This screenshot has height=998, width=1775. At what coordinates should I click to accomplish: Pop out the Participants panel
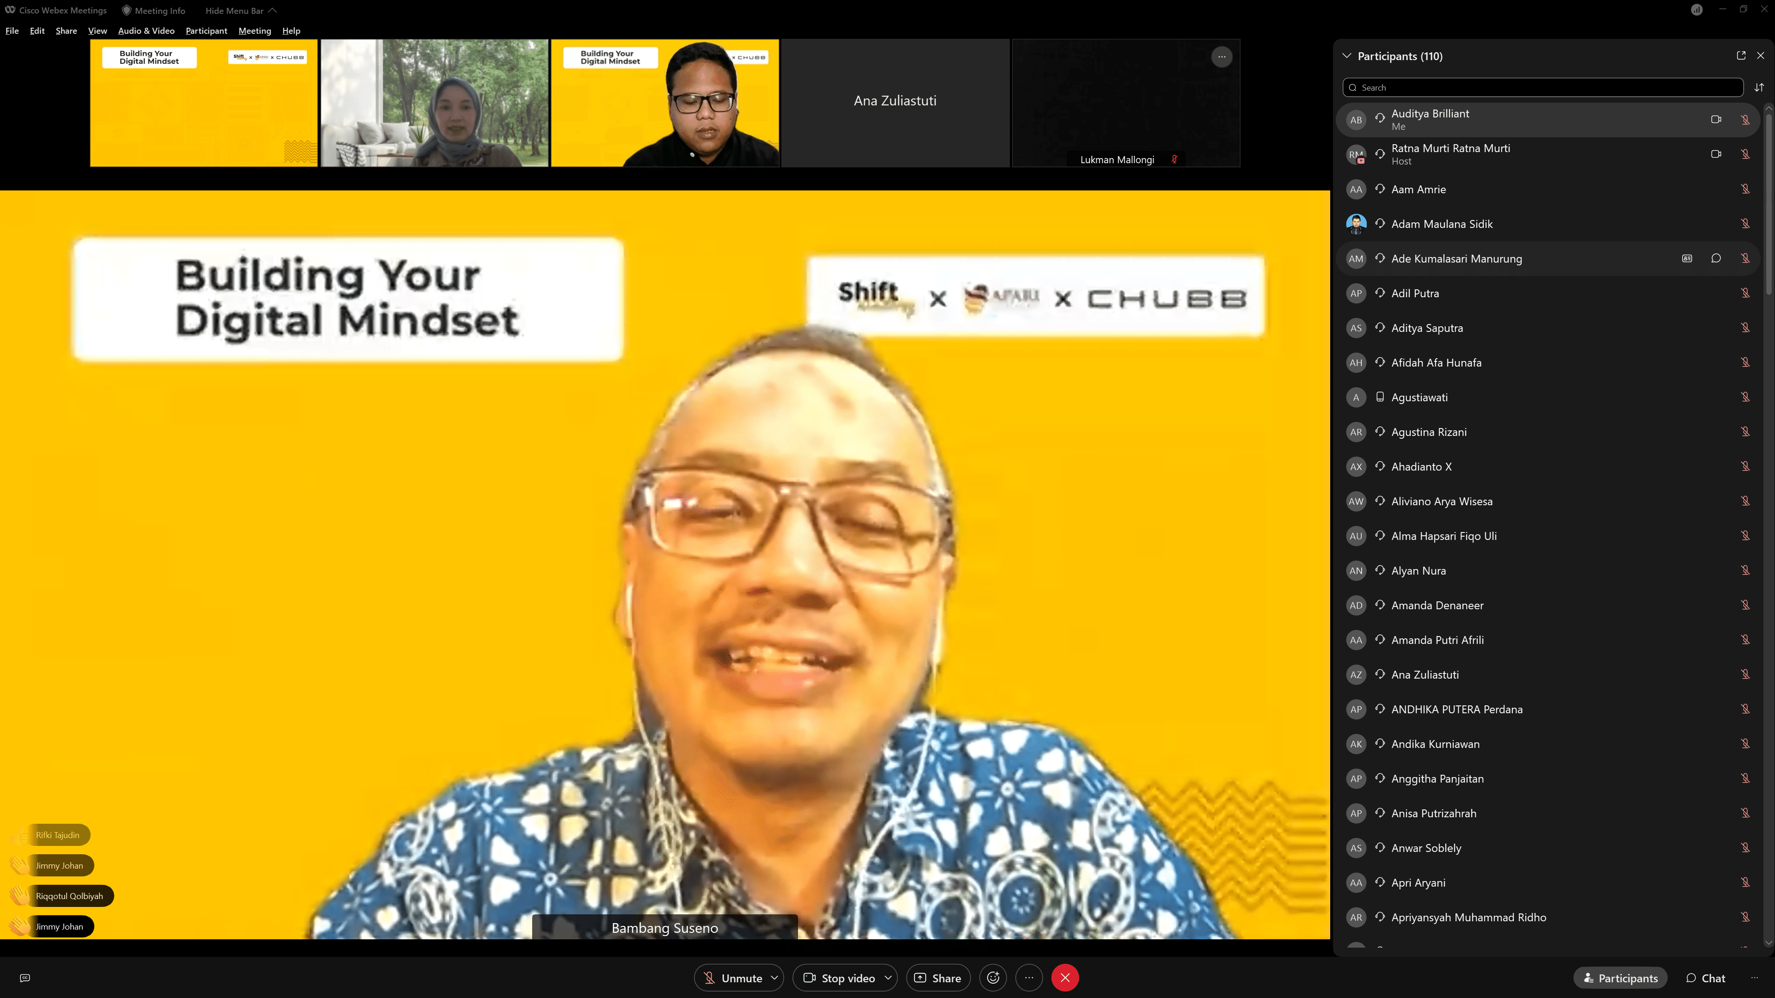pyautogui.click(x=1740, y=56)
